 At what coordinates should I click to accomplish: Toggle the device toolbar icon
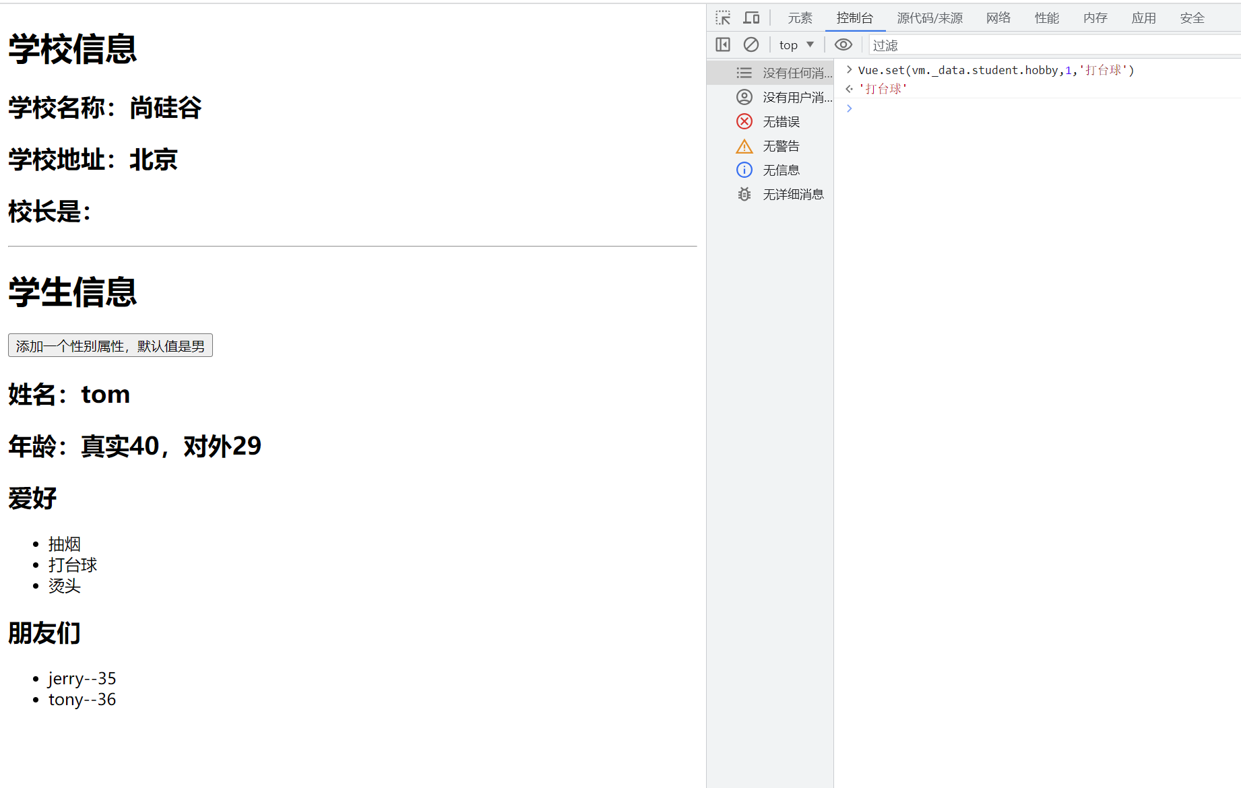[751, 18]
